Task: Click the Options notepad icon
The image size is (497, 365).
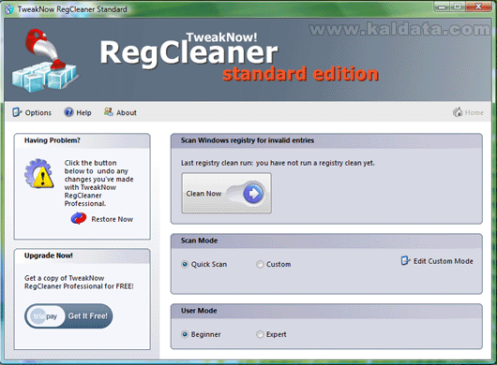Action: click(x=17, y=112)
